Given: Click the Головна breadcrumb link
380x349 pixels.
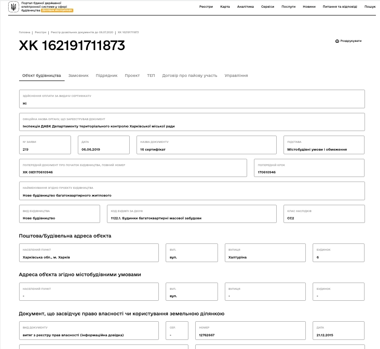Looking at the screenshot, I should (25, 32).
